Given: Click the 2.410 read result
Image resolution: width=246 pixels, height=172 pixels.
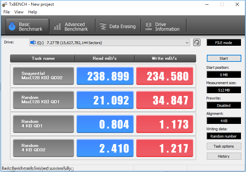Looking at the screenshot, I should (x=105, y=148).
